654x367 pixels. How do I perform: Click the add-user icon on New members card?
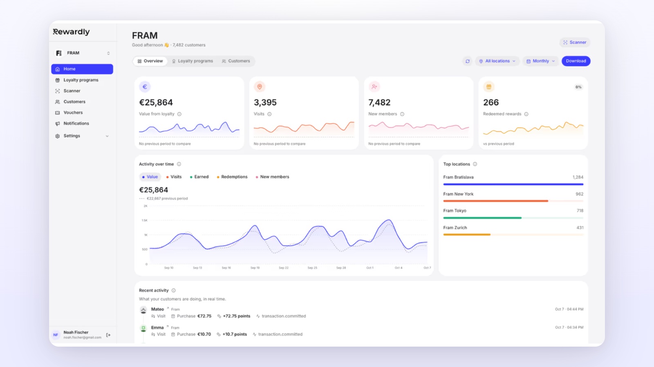(x=374, y=87)
